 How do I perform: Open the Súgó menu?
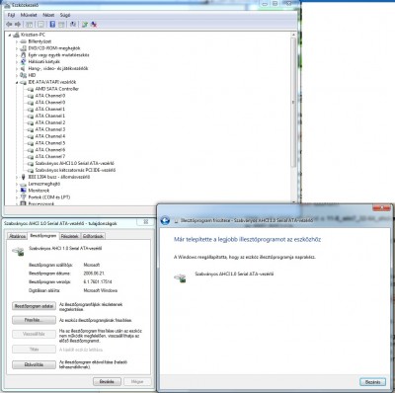(x=65, y=15)
